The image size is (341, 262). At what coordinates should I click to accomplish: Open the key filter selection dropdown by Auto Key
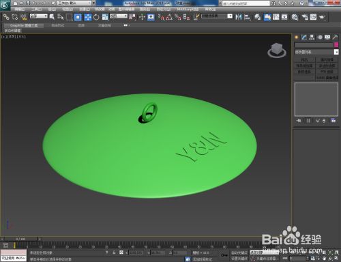pos(264,252)
